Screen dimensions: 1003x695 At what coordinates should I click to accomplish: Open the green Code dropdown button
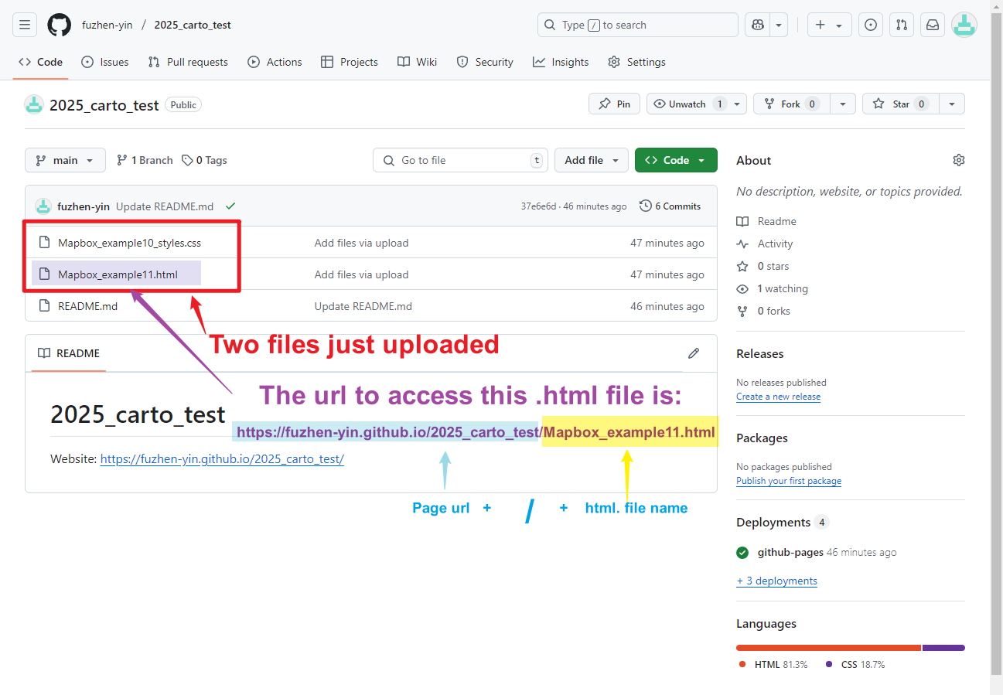(x=676, y=160)
